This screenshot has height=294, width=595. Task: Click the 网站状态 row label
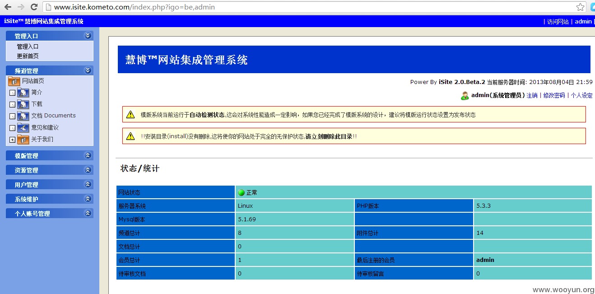[129, 193]
